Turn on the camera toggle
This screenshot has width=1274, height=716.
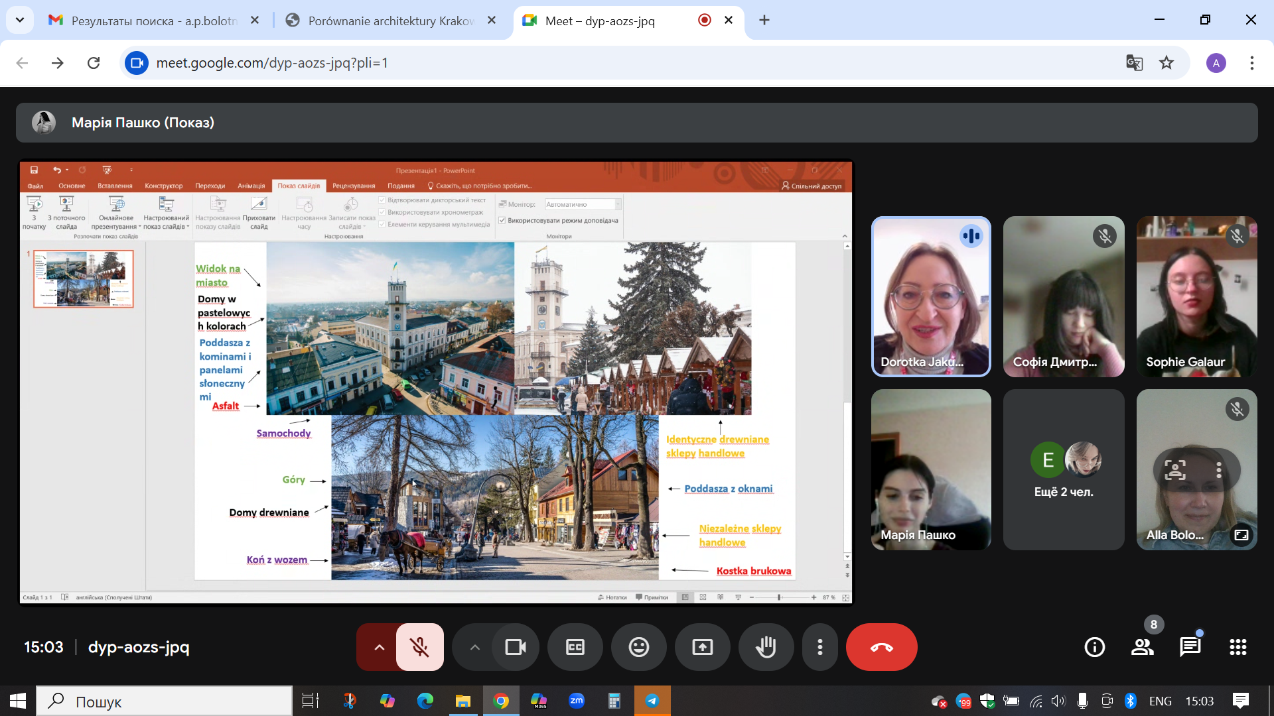pos(515,647)
